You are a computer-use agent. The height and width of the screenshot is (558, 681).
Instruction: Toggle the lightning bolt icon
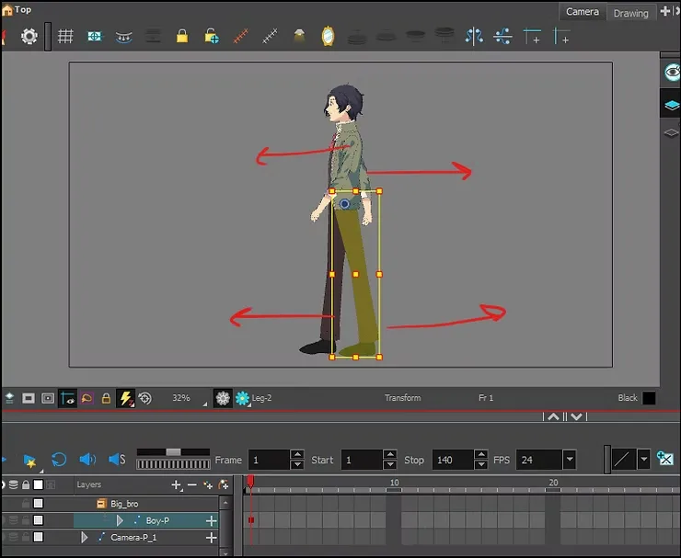point(125,398)
